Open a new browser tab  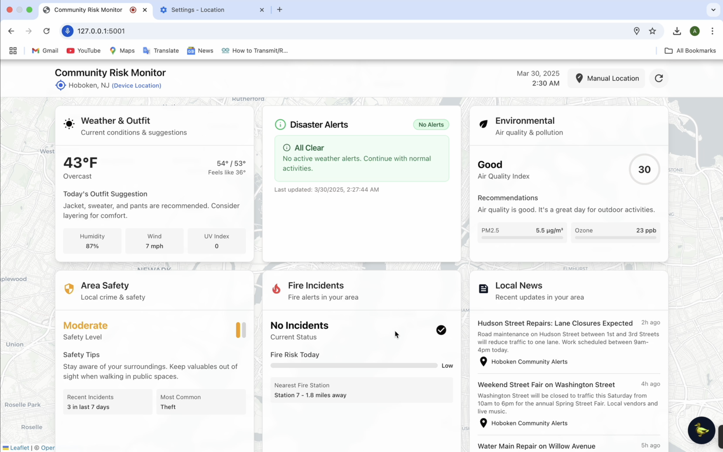click(279, 10)
